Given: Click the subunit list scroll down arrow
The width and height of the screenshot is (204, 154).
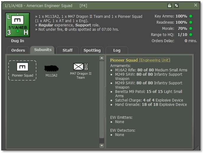Looking at the screenshot, I should click(102, 145).
